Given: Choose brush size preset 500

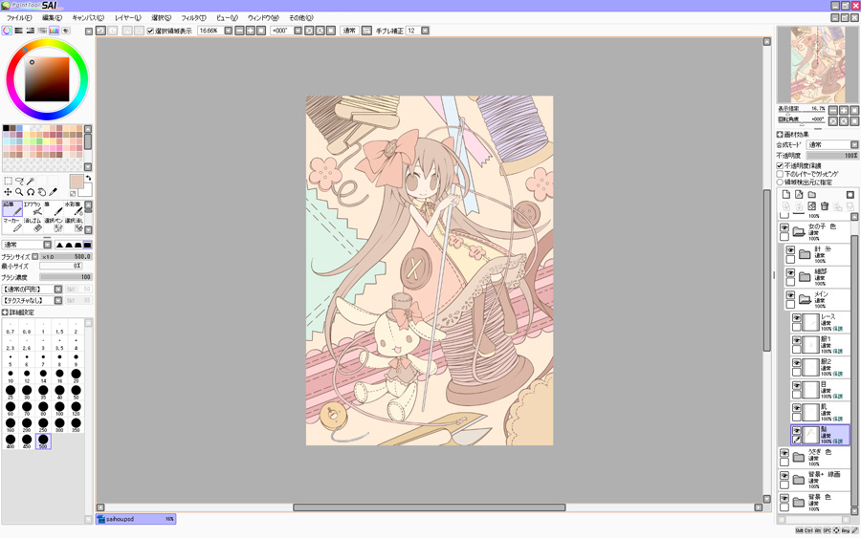Looking at the screenshot, I should (x=43, y=441).
